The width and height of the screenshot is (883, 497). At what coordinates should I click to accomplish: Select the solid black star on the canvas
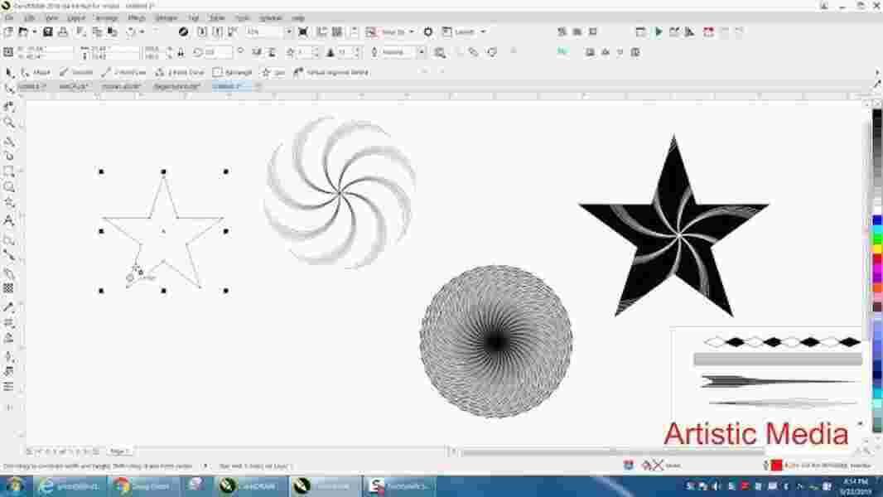coord(673,226)
